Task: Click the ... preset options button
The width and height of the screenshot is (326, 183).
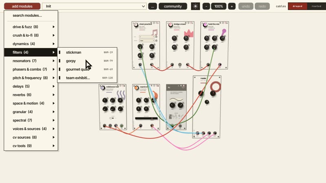Action: (152, 6)
